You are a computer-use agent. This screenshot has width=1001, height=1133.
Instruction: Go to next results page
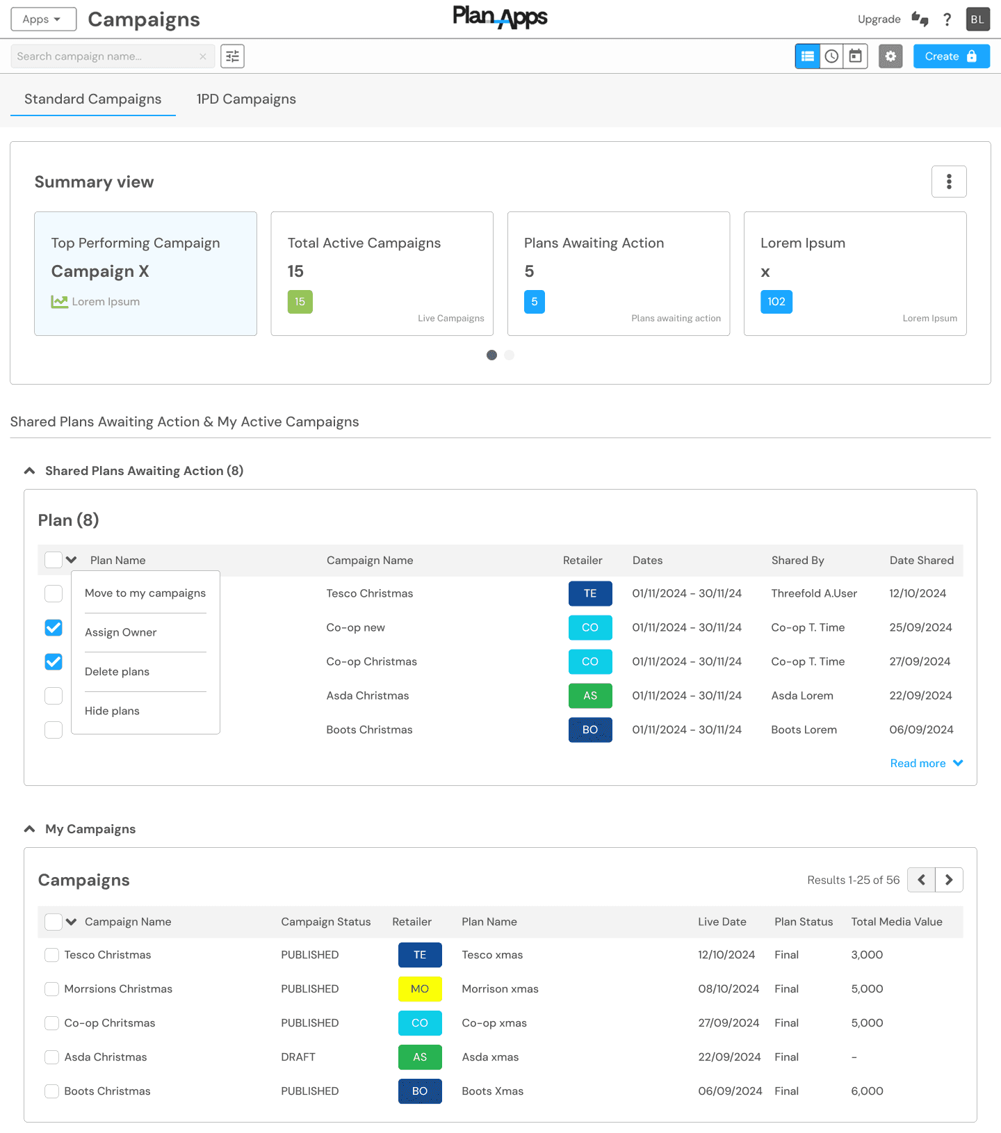[949, 880]
